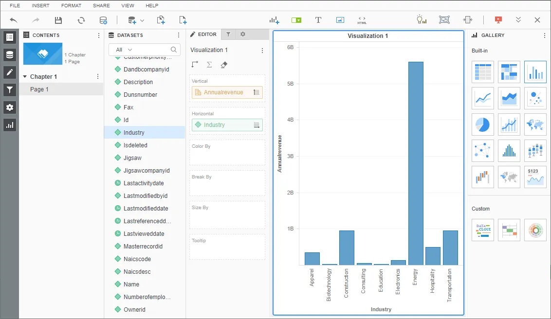551x319 pixels.
Task: Select the pie chart from Gallery
Action: point(482,124)
